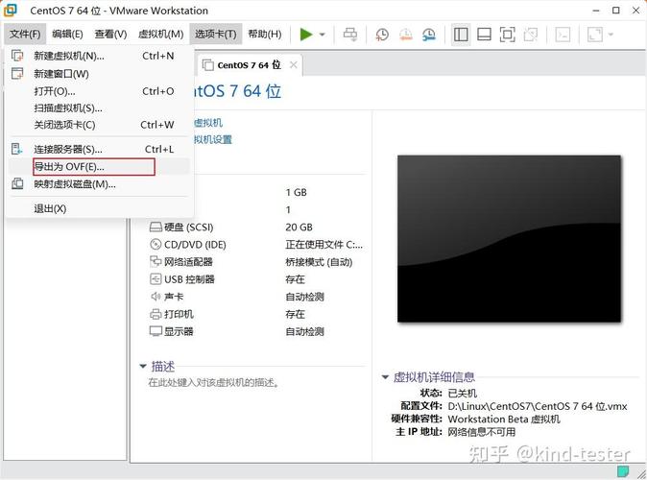Click the 拟机设置 edit settings link
Image resolution: width=647 pixels, height=480 pixels.
(213, 139)
